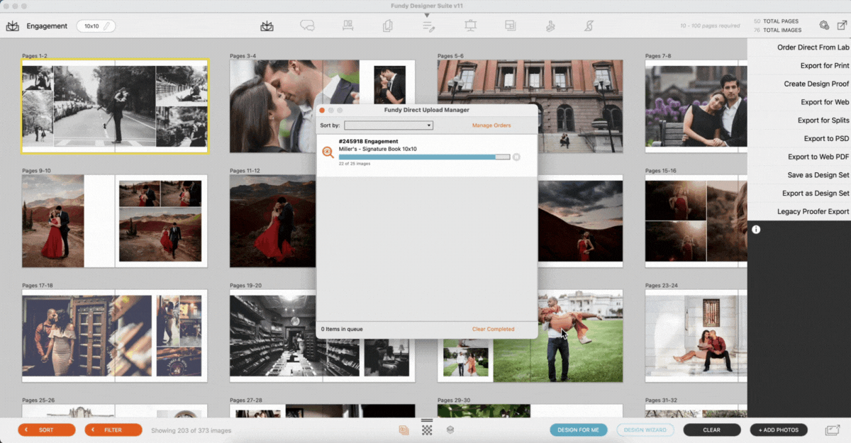Open the stacked cards module icon

point(388,26)
